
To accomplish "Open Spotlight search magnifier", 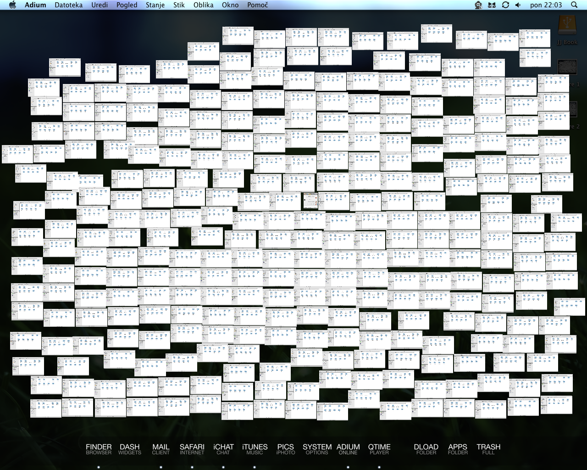I will [574, 5].
